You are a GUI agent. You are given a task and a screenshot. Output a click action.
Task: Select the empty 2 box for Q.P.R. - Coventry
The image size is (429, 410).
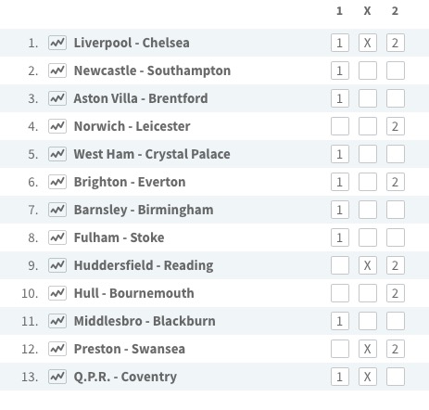[x=396, y=377]
